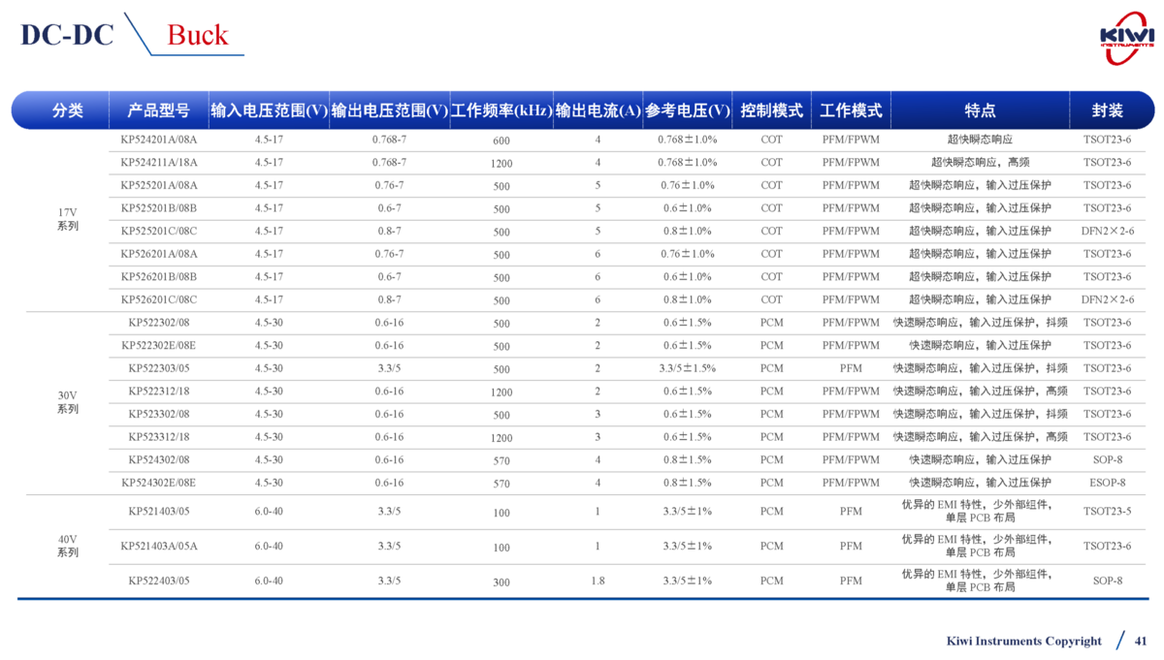
Task: Click product model KP524201A/08A
Action: click(158, 140)
